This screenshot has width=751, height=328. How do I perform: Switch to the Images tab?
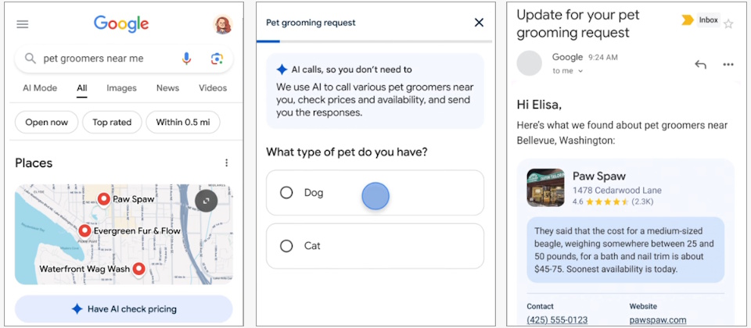(x=122, y=88)
